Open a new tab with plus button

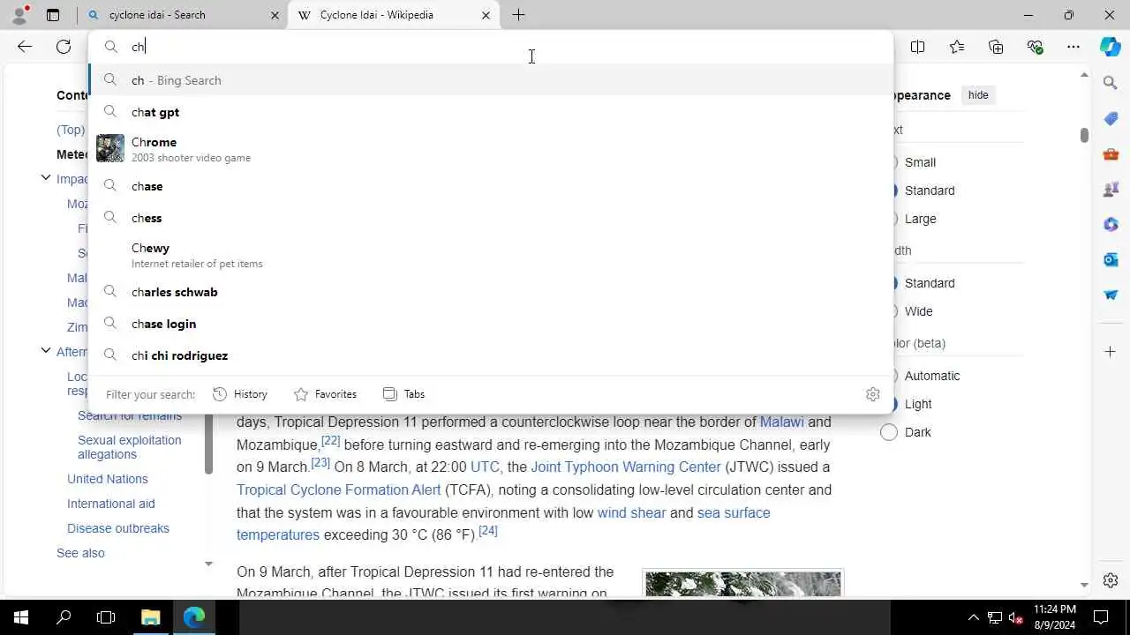coord(518,15)
